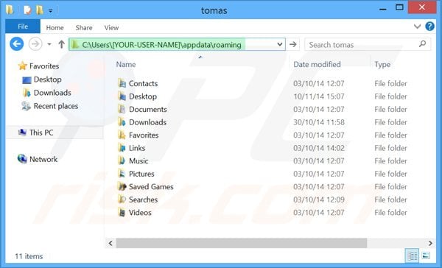Switch to the Home ribbon tab
The image size is (442, 268).
[x=55, y=28]
